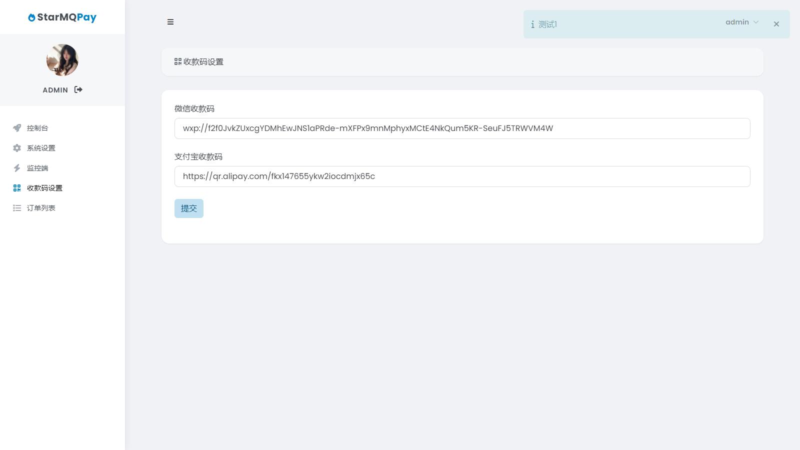
Task: Open 订单列表 from the sidebar menu
Action: coord(41,208)
